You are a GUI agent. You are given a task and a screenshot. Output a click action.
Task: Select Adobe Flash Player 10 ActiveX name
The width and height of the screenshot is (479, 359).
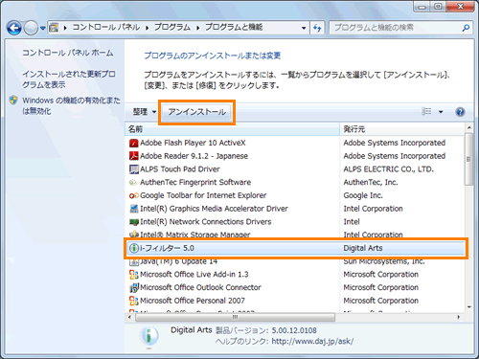(193, 143)
